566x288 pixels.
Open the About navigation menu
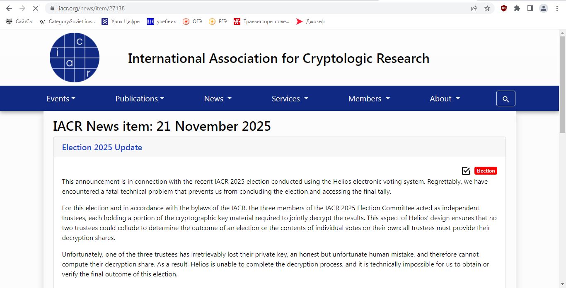point(445,99)
